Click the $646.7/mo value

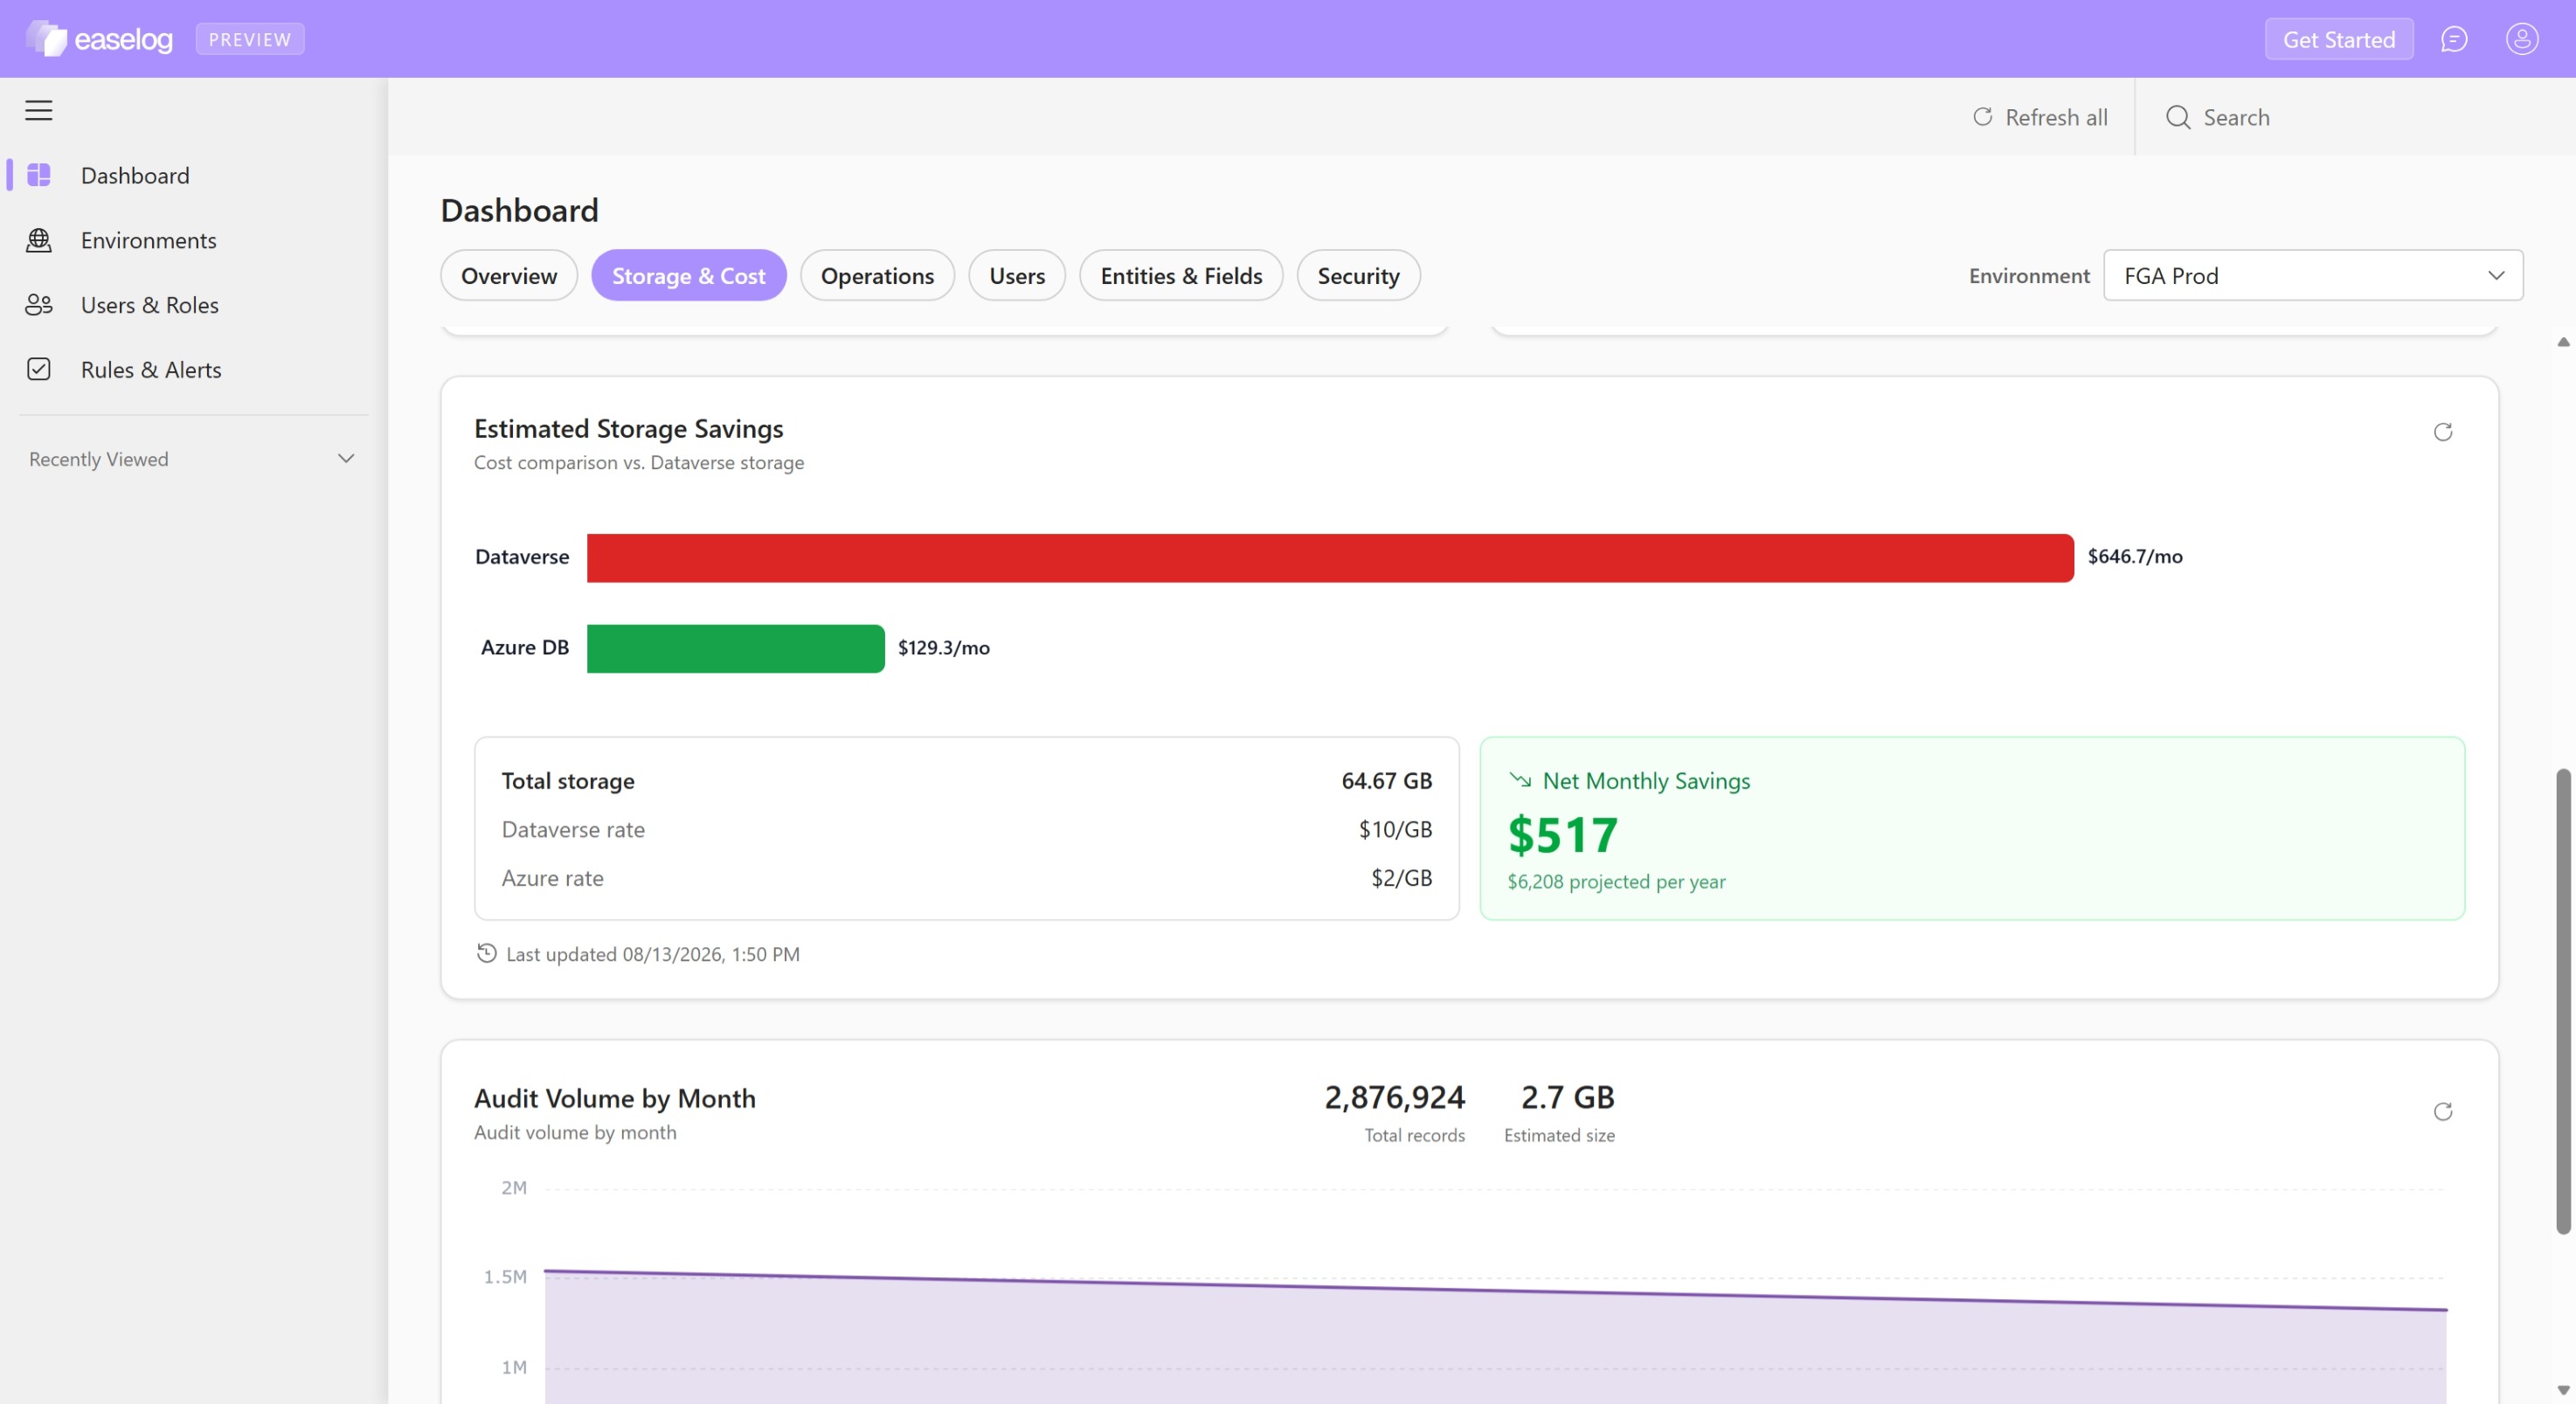[x=2135, y=556]
